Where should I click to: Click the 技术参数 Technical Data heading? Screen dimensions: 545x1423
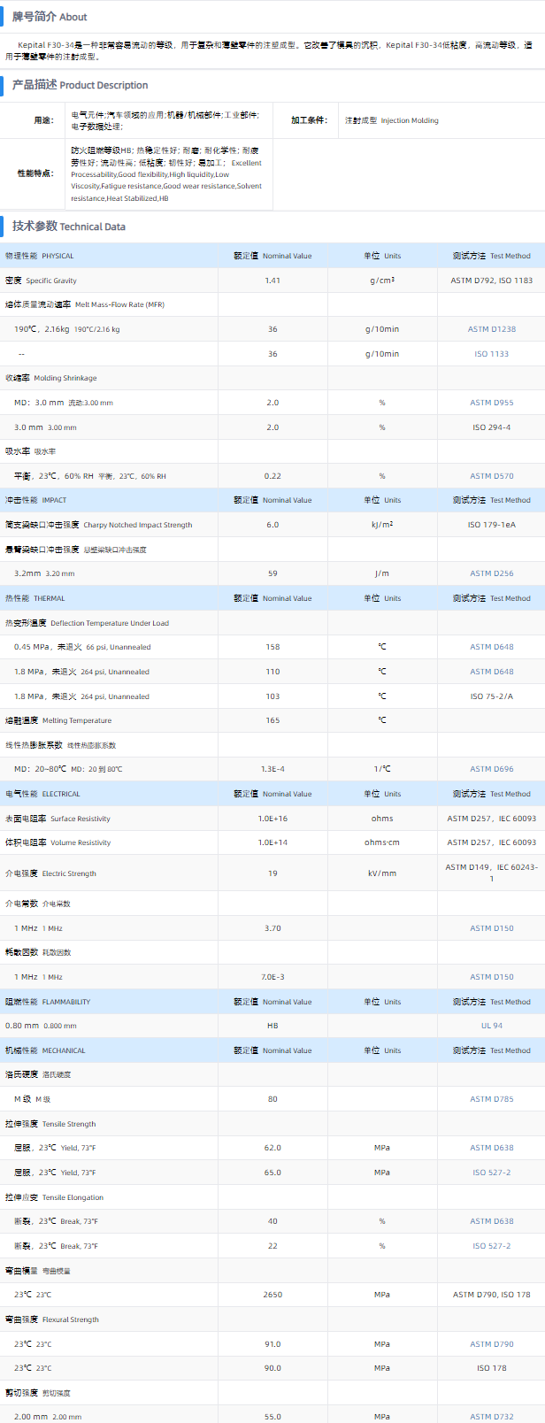(69, 227)
